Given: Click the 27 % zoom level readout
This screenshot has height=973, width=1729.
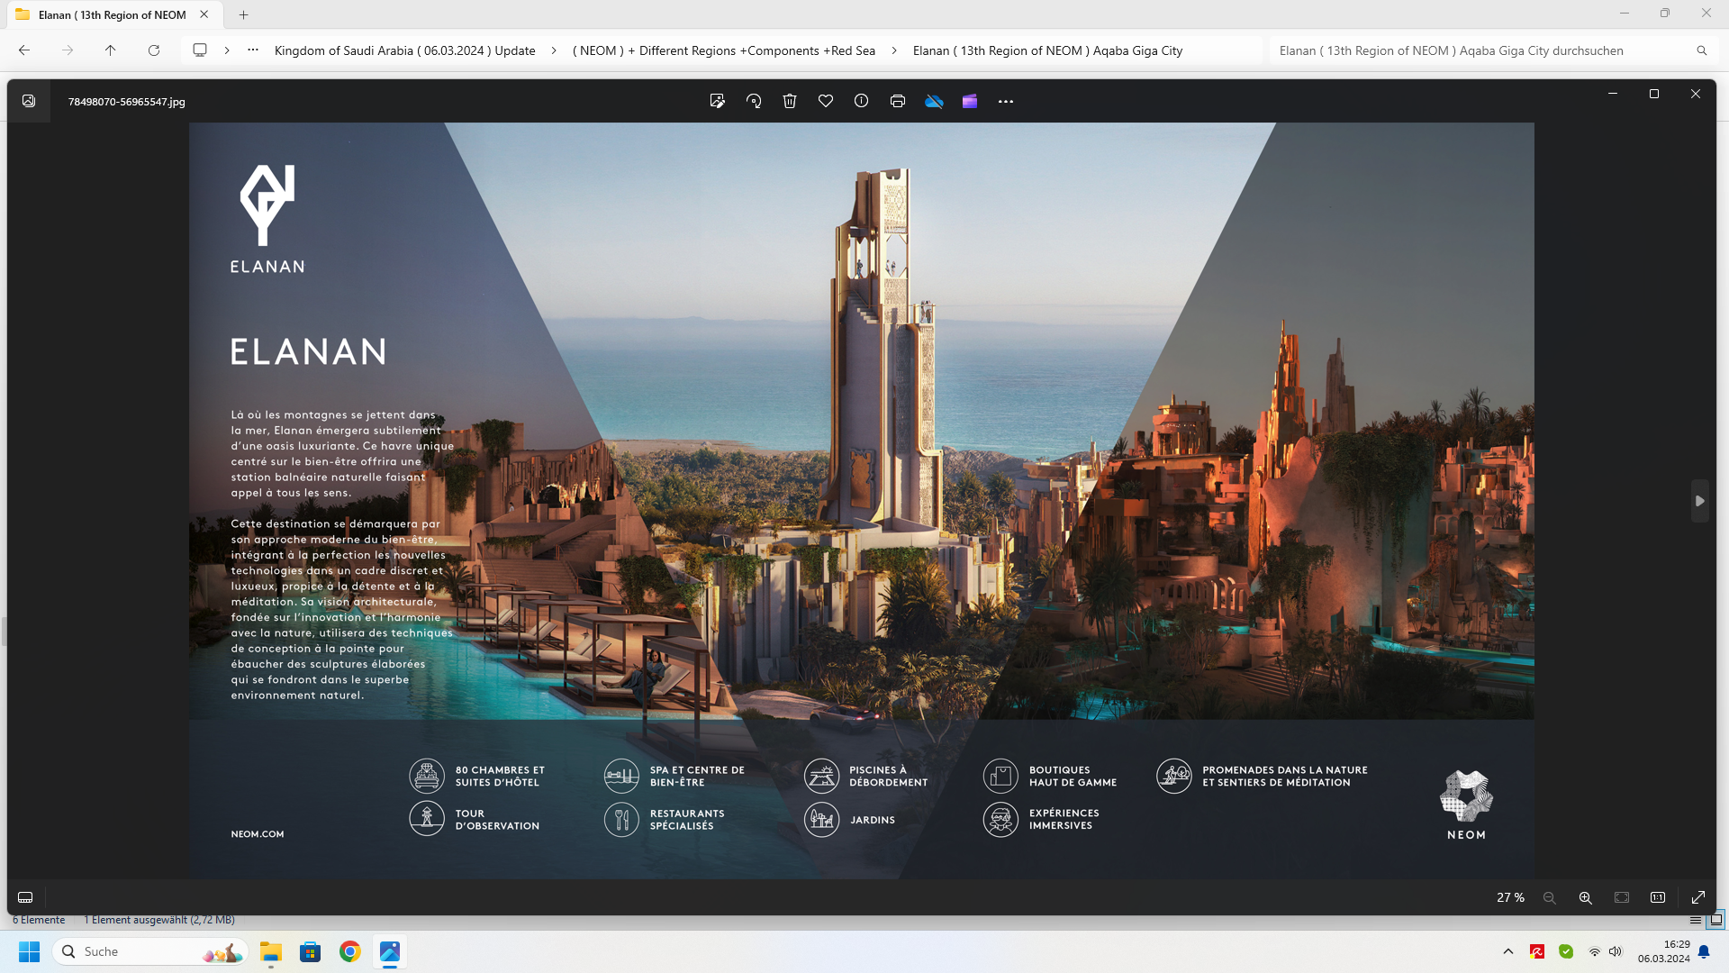Looking at the screenshot, I should click(x=1510, y=897).
